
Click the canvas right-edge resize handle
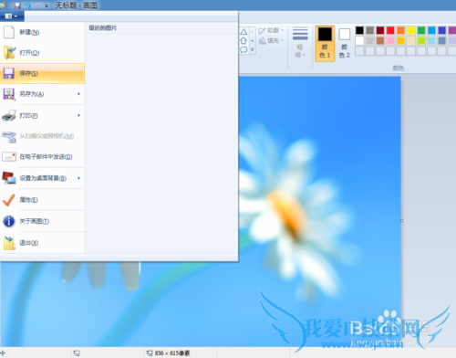402,220
